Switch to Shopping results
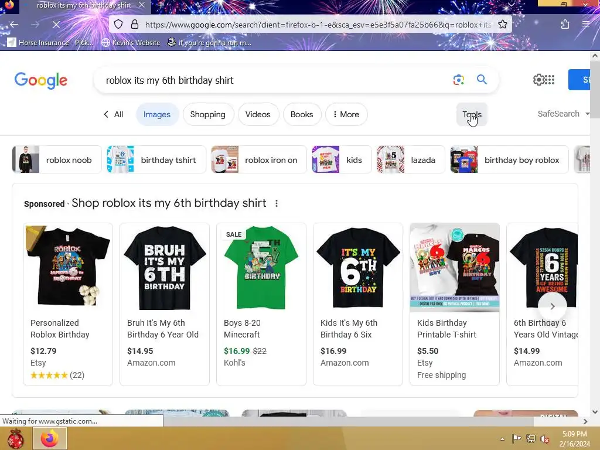Viewport: 600px width, 450px height. pyautogui.click(x=208, y=114)
